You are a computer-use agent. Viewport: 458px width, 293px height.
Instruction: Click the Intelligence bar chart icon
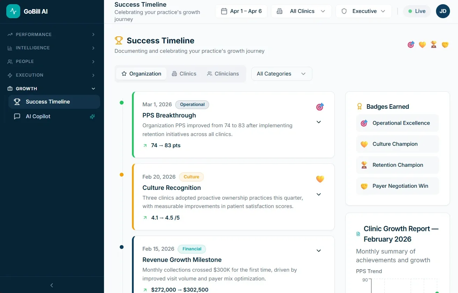click(x=10, y=48)
